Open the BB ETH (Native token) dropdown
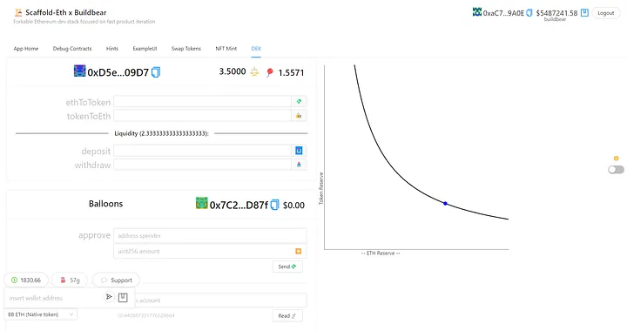 point(40,314)
